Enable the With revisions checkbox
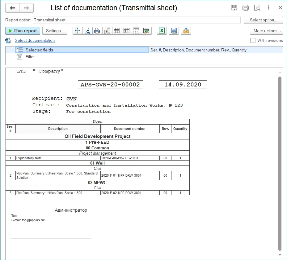Screen dimensions: 287x260 pyautogui.click(x=253, y=40)
